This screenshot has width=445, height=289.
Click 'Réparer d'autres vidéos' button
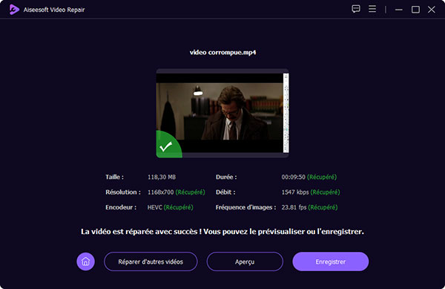pyautogui.click(x=151, y=262)
